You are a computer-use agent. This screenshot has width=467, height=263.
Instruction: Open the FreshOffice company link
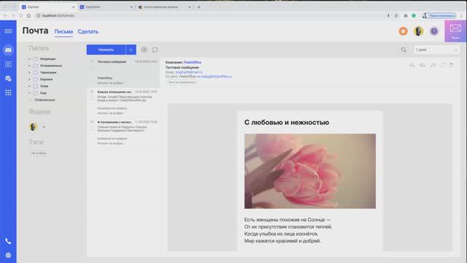click(x=192, y=62)
